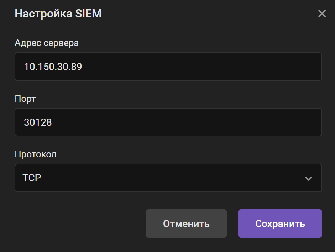Click the Порт field containing 30128
335x252 pixels.
(x=168, y=122)
